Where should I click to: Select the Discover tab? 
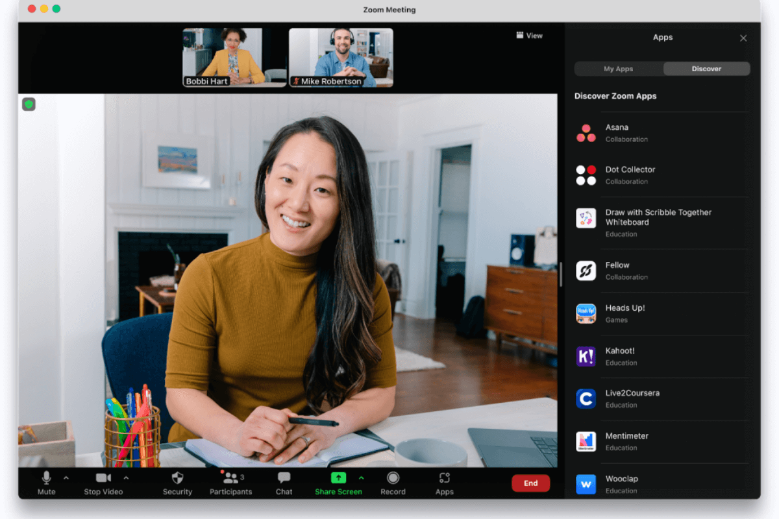[706, 69]
